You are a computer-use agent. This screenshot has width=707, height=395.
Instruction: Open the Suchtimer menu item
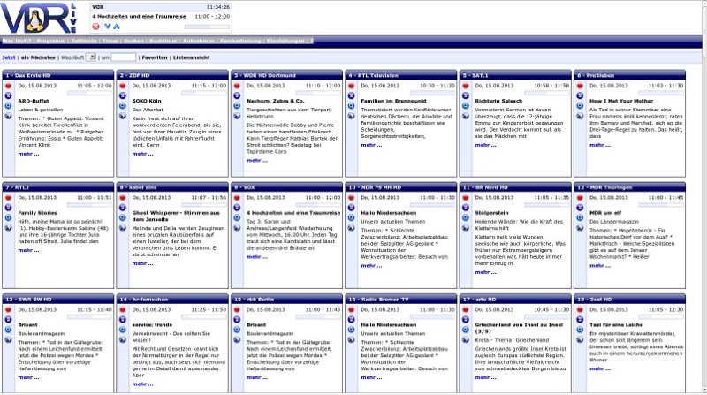[163, 41]
